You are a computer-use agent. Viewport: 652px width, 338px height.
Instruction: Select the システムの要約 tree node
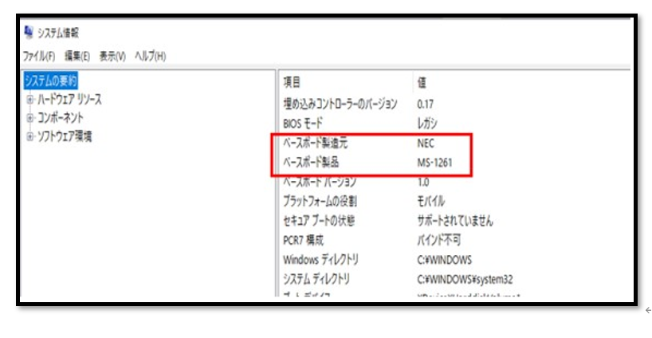click(x=51, y=81)
